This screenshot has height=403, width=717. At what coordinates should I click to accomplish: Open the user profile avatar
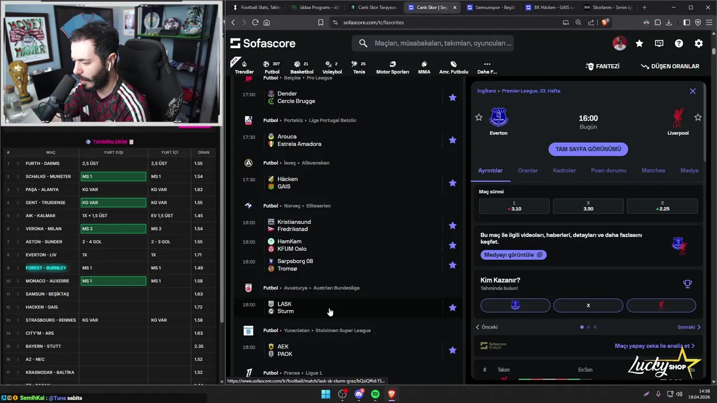point(620,43)
